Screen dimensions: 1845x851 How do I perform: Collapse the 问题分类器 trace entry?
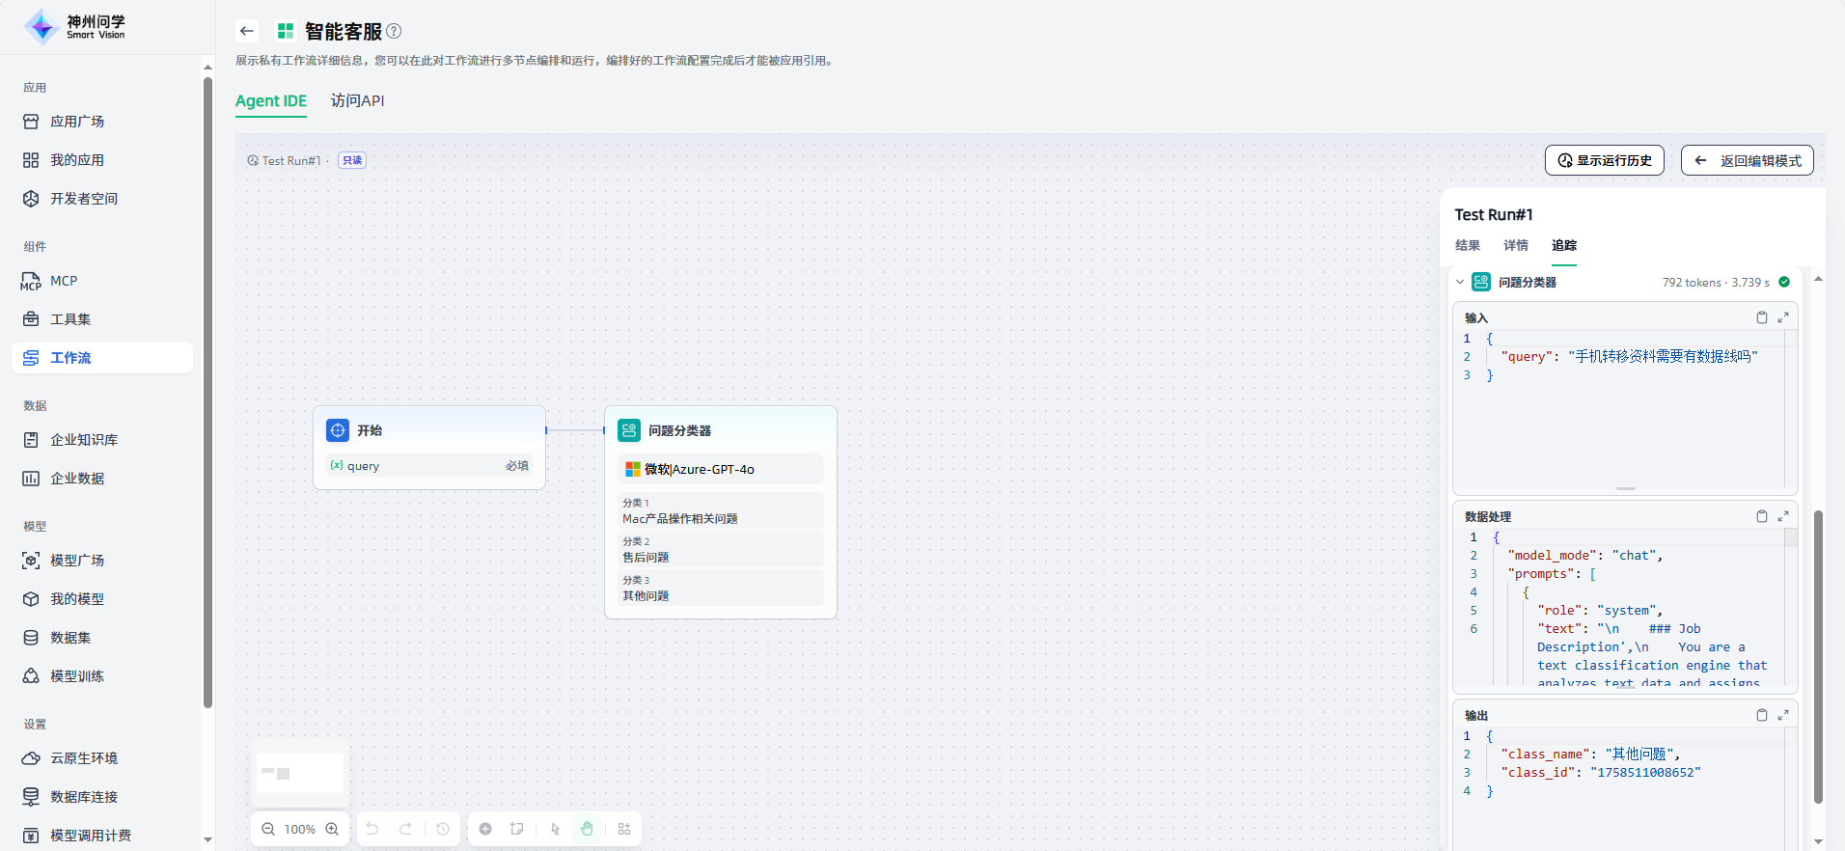[x=1460, y=283]
